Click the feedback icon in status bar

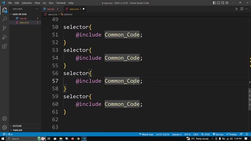241,134
